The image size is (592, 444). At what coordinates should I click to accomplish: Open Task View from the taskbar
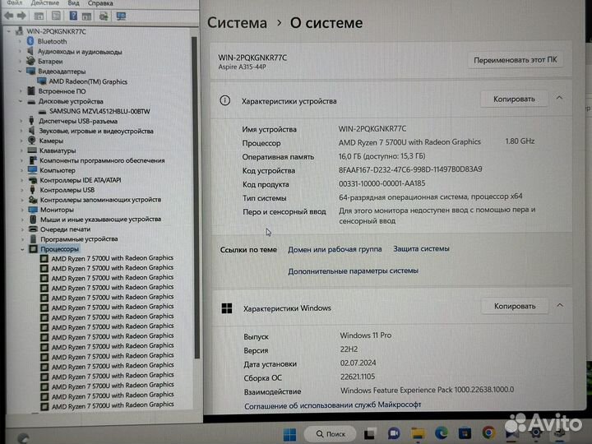[370, 434]
